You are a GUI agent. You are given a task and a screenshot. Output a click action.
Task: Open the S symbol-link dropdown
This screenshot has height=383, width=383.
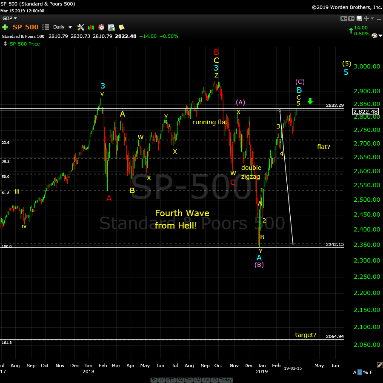pos(344,19)
